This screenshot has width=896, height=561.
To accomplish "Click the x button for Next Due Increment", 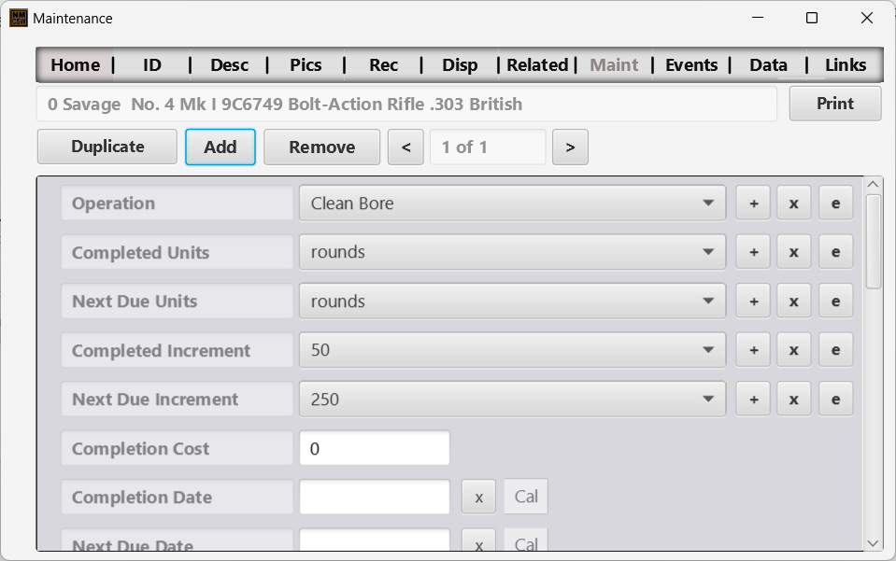I will tap(794, 399).
